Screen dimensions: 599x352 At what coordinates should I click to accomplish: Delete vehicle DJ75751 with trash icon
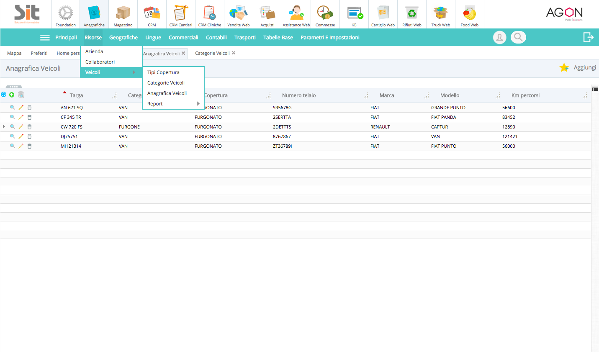point(29,136)
